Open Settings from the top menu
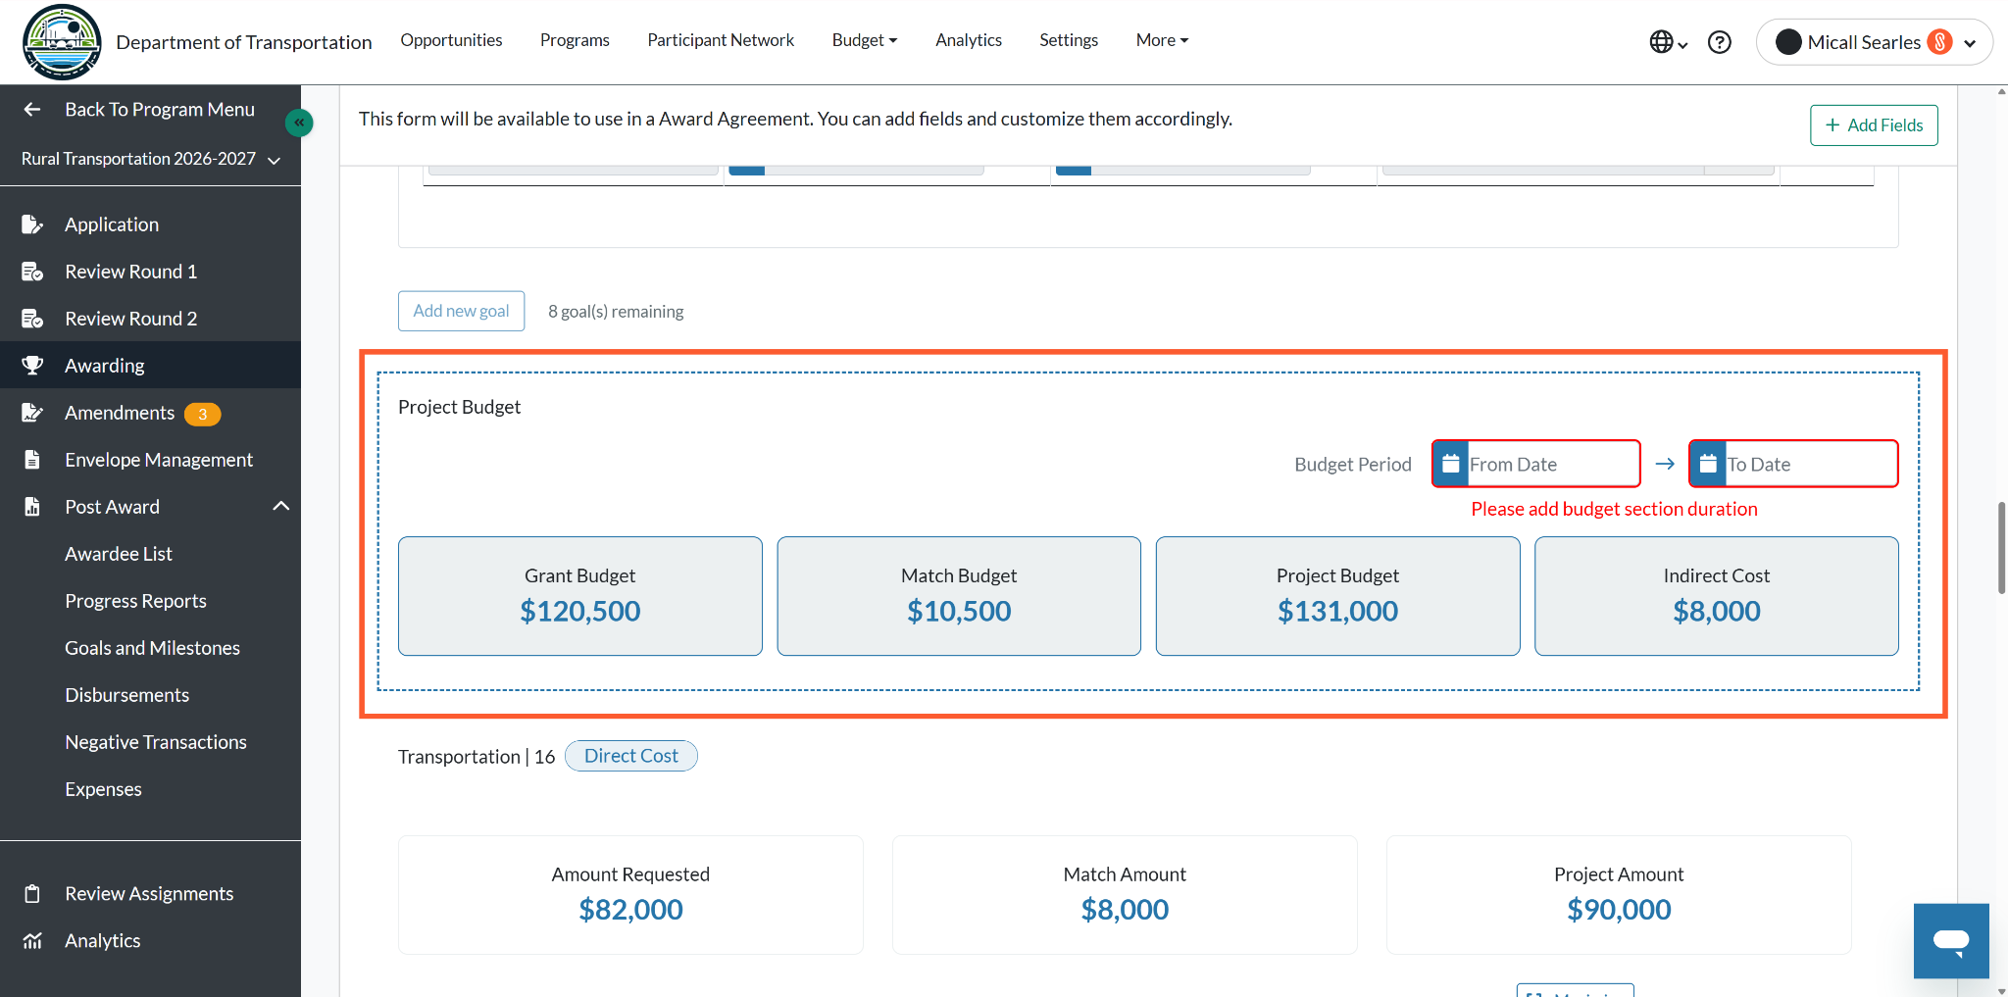 pyautogui.click(x=1069, y=40)
